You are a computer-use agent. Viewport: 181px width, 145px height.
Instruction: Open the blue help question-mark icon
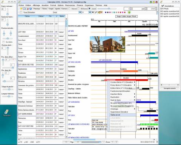pos(31,9)
